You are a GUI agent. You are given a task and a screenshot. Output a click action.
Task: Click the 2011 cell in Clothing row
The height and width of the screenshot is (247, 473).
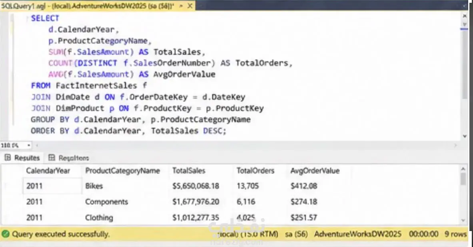pyautogui.click(x=34, y=217)
